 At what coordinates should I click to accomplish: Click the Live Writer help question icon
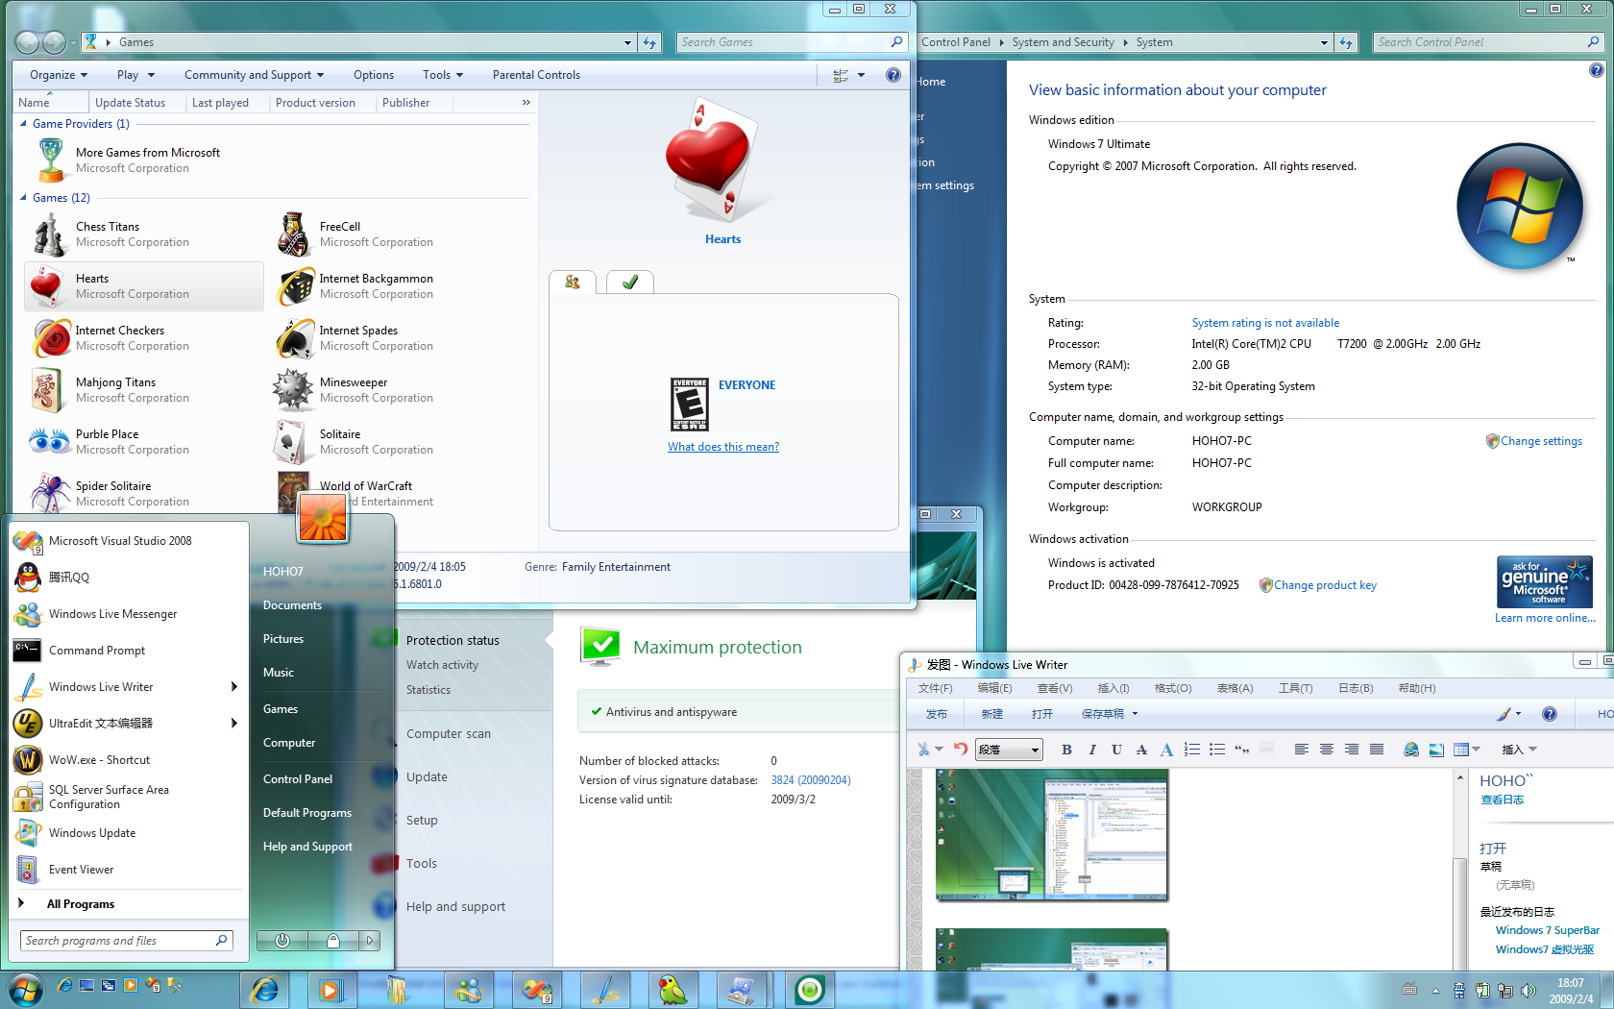(1550, 714)
